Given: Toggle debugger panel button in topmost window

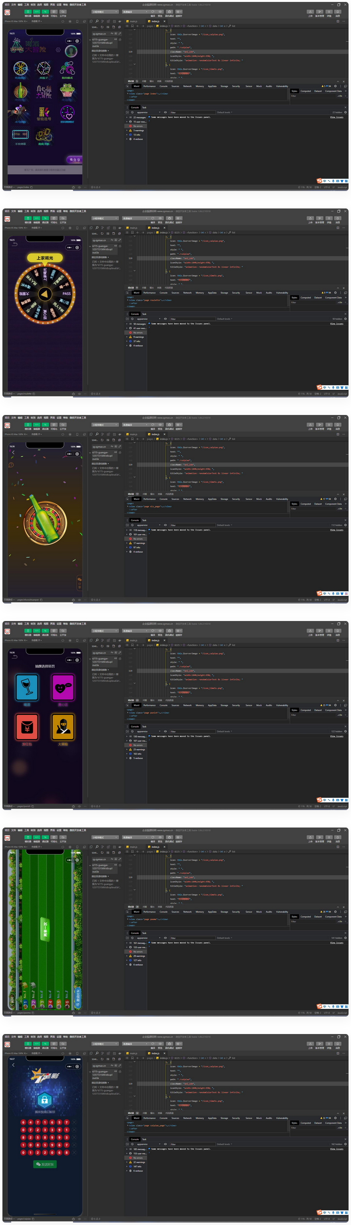Looking at the screenshot, I should (x=45, y=12).
